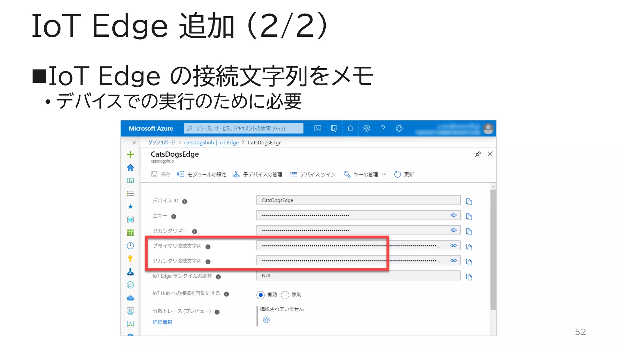Image resolution: width=617 pixels, height=347 pixels.
Task: Open 子デバイスの管理
Action: [258, 174]
